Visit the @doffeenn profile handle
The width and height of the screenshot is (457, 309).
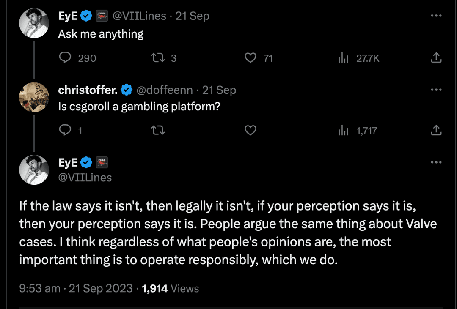coord(164,90)
